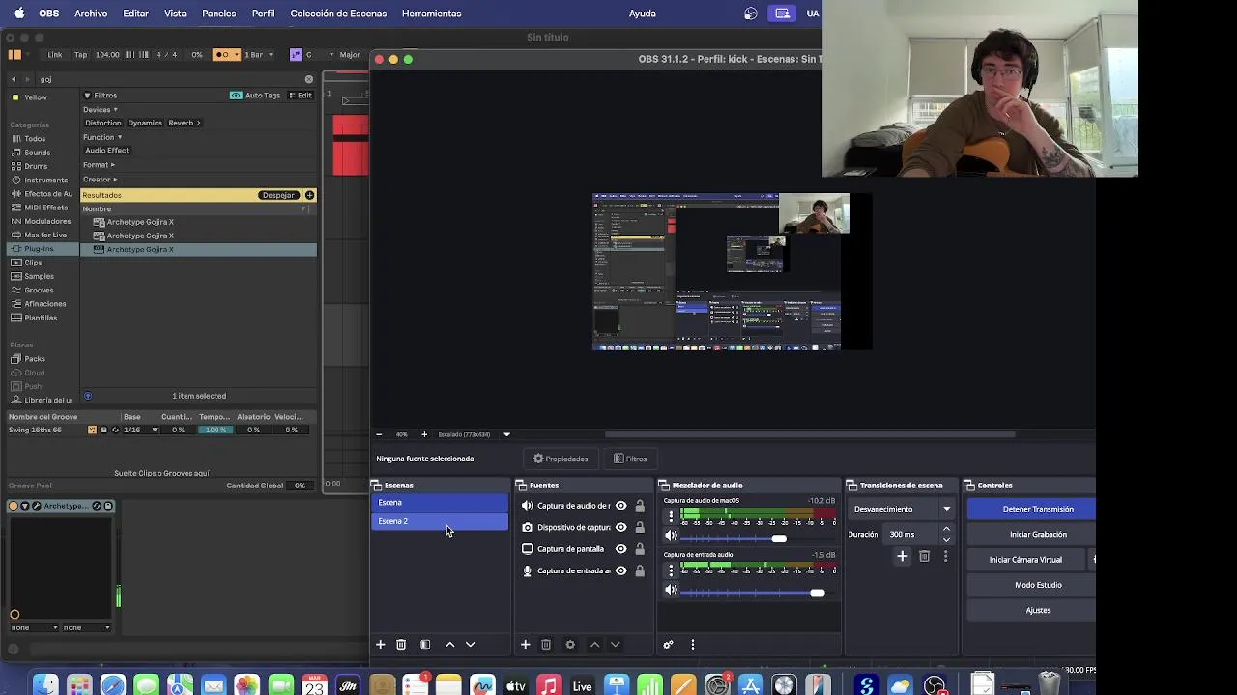Expand Creator filter group
Image resolution: width=1237 pixels, height=695 pixels.
coord(101,180)
